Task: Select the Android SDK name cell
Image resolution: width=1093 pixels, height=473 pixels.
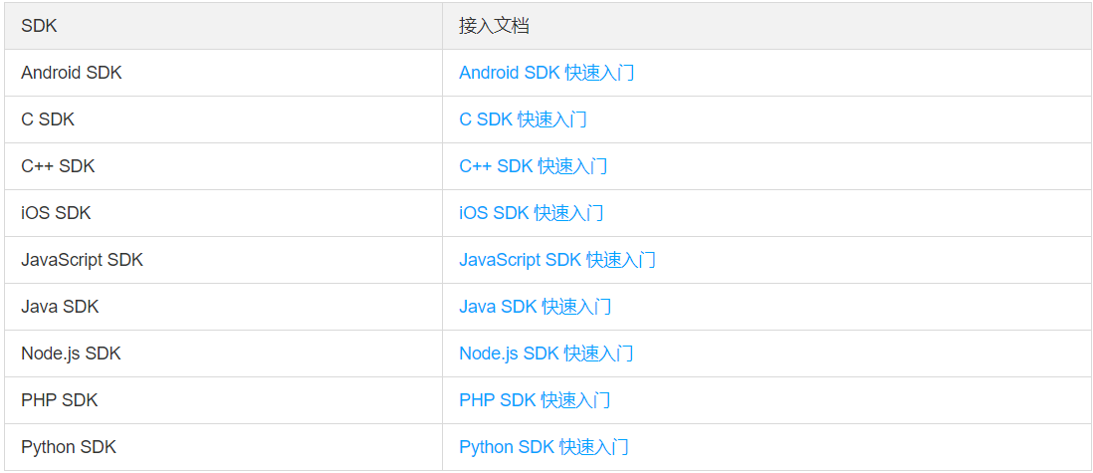Action: 72,73
